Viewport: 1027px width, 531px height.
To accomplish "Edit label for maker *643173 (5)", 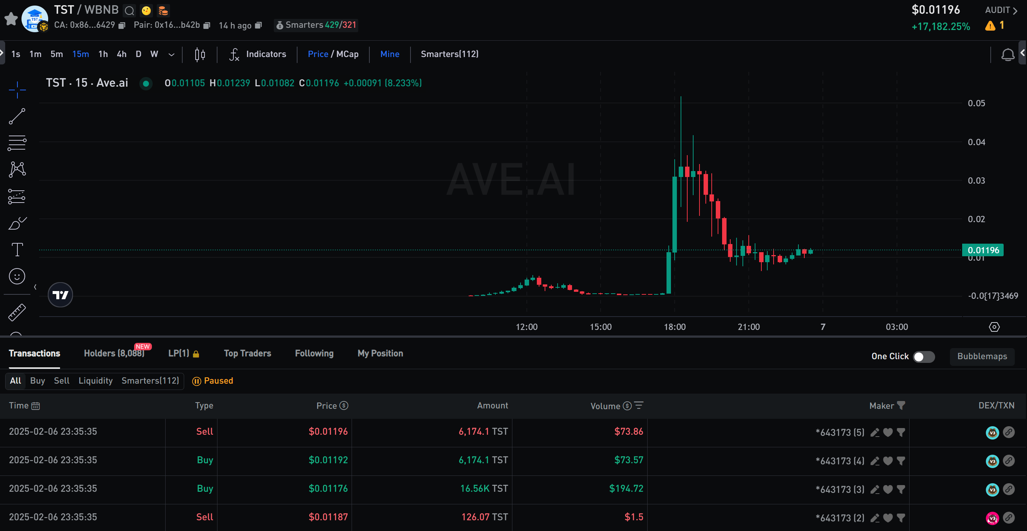I will 875,433.
